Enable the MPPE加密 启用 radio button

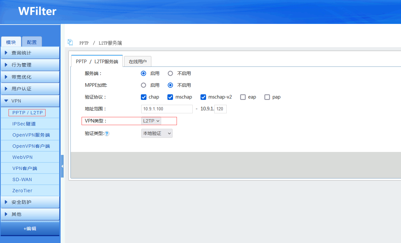click(x=143, y=85)
